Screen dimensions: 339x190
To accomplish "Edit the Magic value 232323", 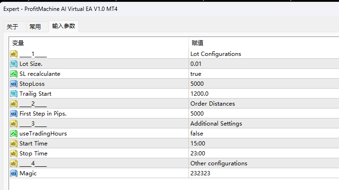I will tap(200, 173).
